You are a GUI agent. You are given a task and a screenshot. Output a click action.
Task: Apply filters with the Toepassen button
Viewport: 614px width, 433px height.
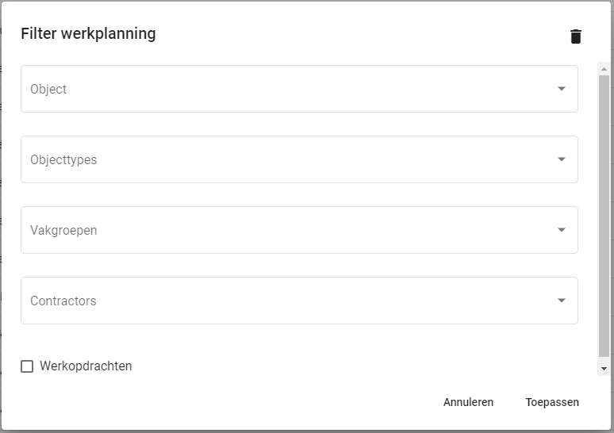click(x=552, y=402)
